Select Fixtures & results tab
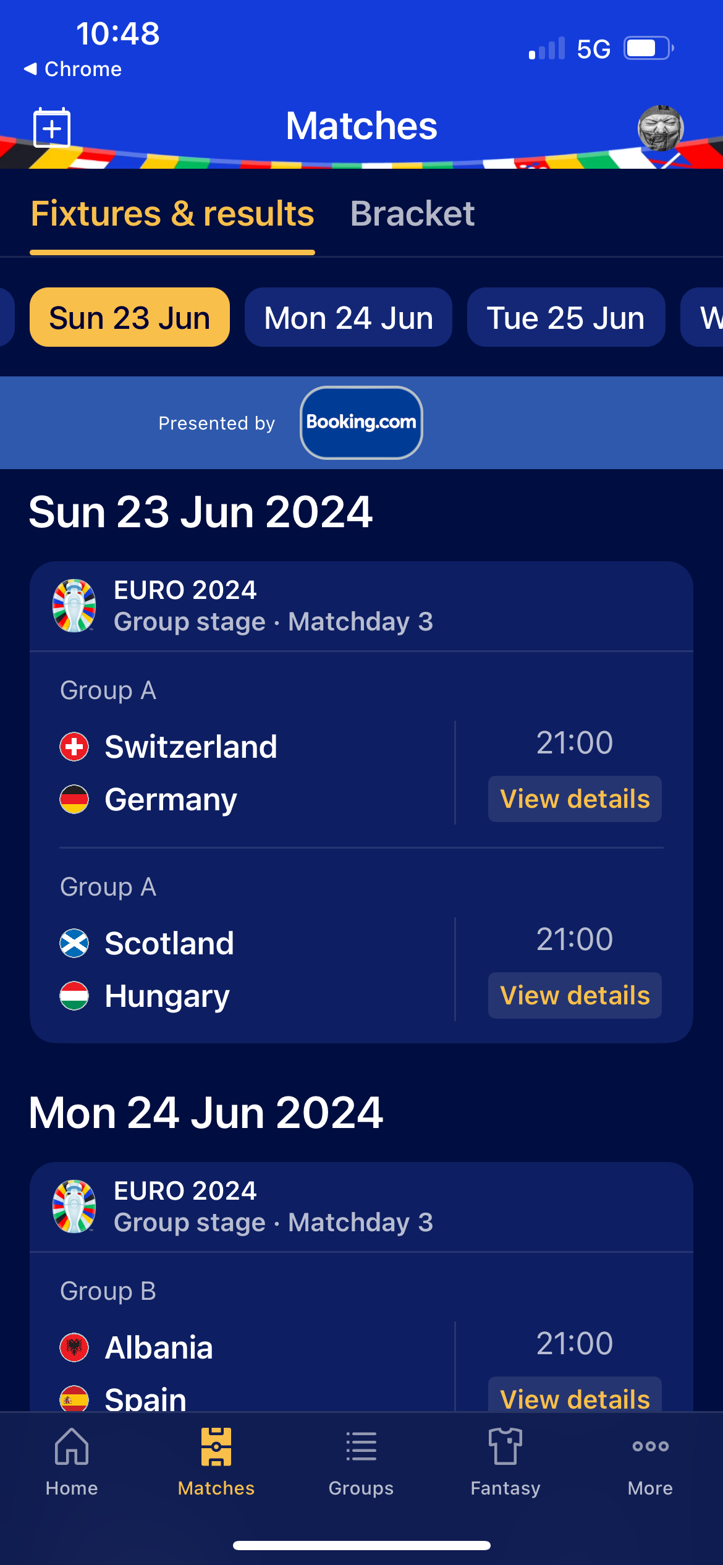This screenshot has width=723, height=1565. coord(172,214)
